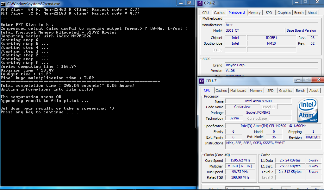Click the Chipset revision value 03

coord(312,38)
